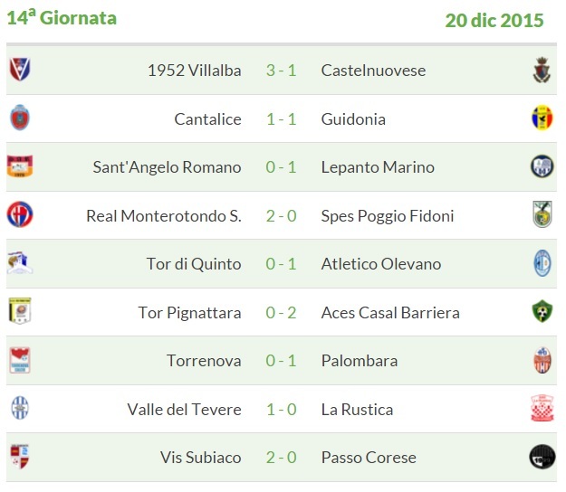The image size is (566, 492).
Task: Click the Spes Poggio Fidoni team name
Action: tap(388, 216)
